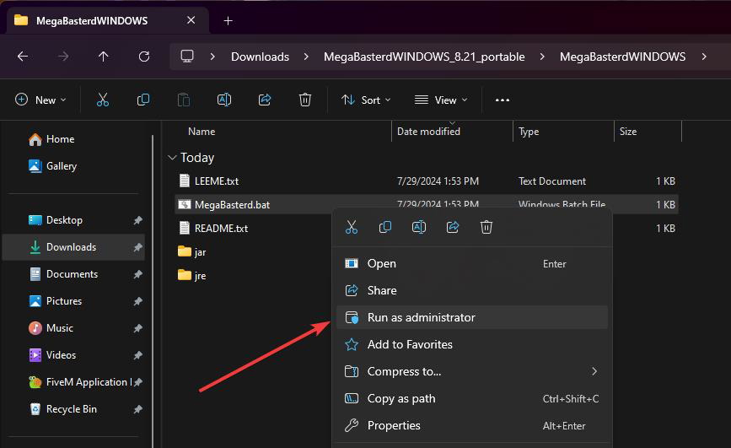This screenshot has height=448, width=731.
Task: Click the Rename icon in the main toolbar
Action: tap(224, 100)
